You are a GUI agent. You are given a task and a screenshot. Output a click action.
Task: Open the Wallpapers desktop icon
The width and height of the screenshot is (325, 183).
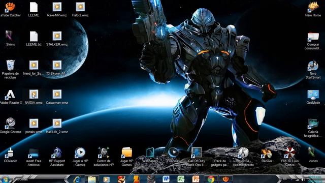(x=150, y=155)
